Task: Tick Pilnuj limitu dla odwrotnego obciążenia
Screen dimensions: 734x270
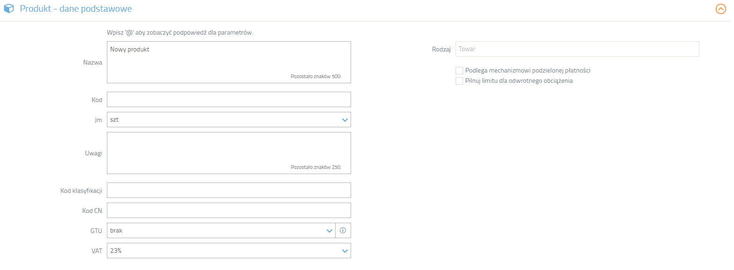Action: [459, 81]
